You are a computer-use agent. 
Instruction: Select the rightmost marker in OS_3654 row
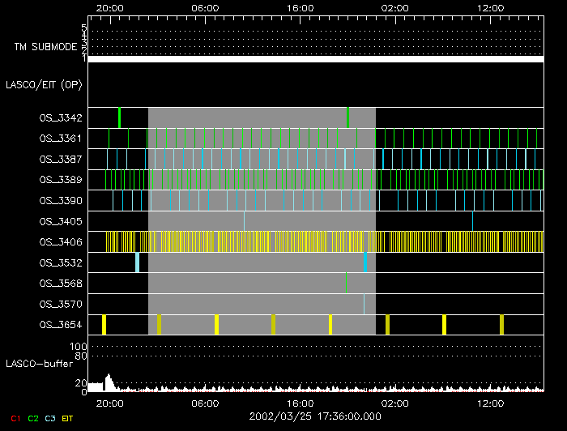[x=501, y=325]
